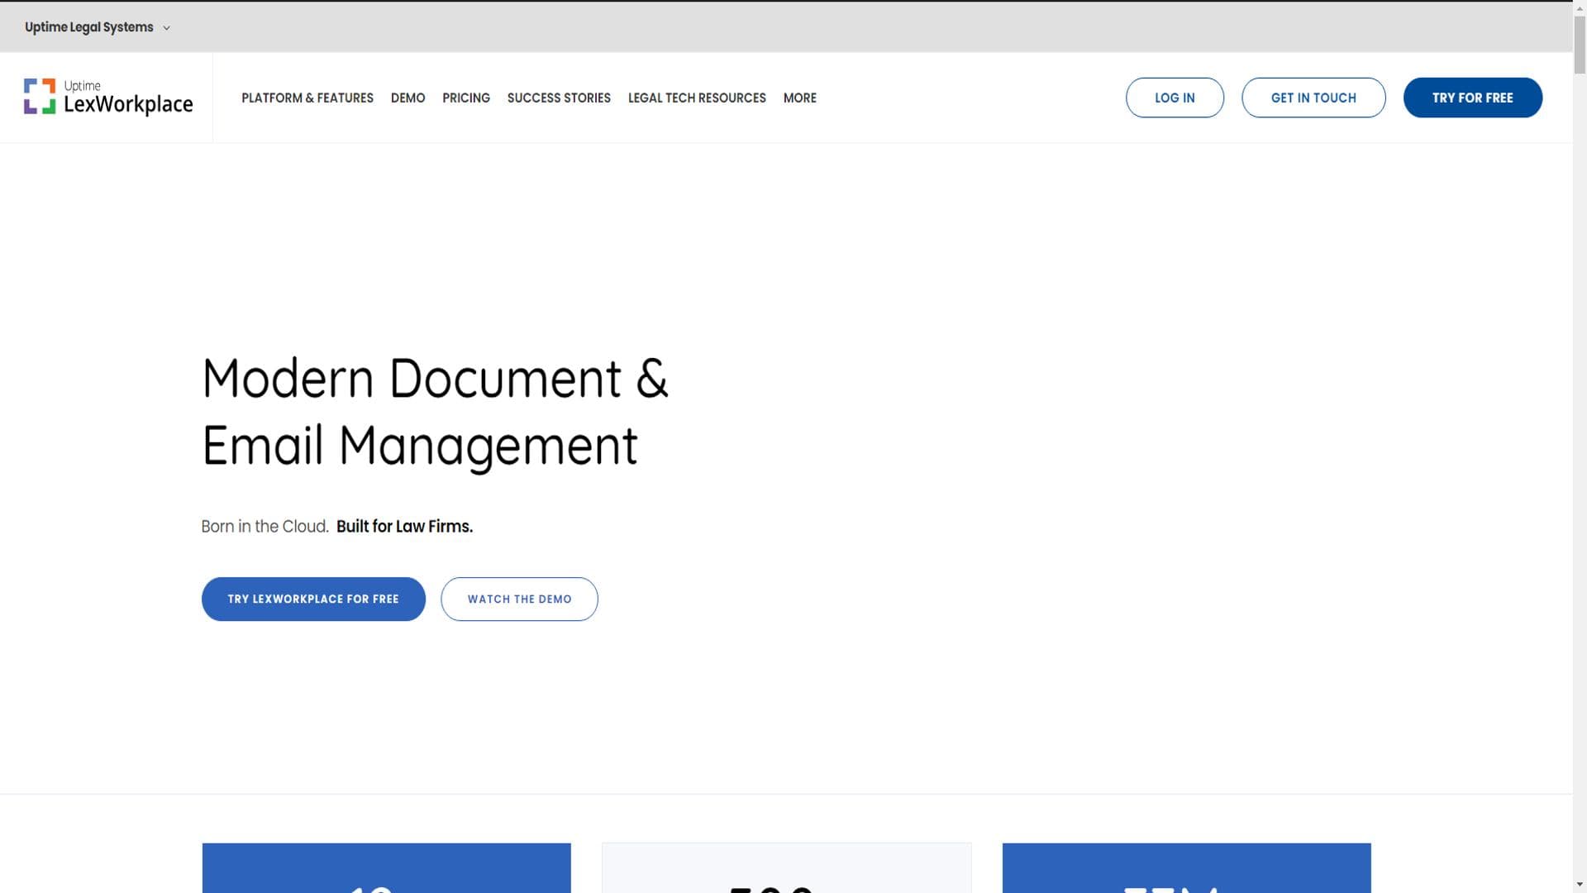Click the 'Born in the Cloud.' text
The image size is (1587, 893).
click(264, 527)
